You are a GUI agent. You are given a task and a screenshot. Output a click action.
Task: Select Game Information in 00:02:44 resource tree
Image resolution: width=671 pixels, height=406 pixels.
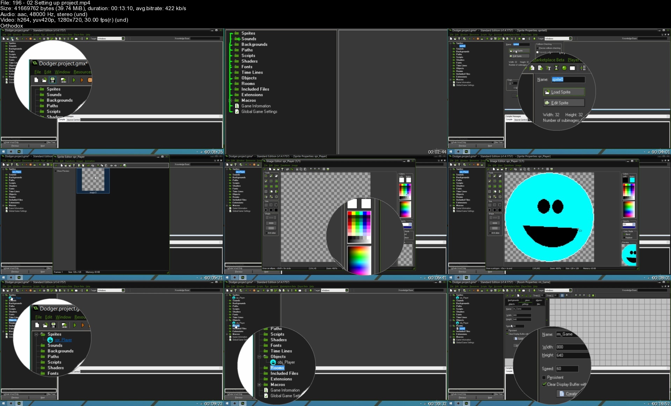pos(256,106)
